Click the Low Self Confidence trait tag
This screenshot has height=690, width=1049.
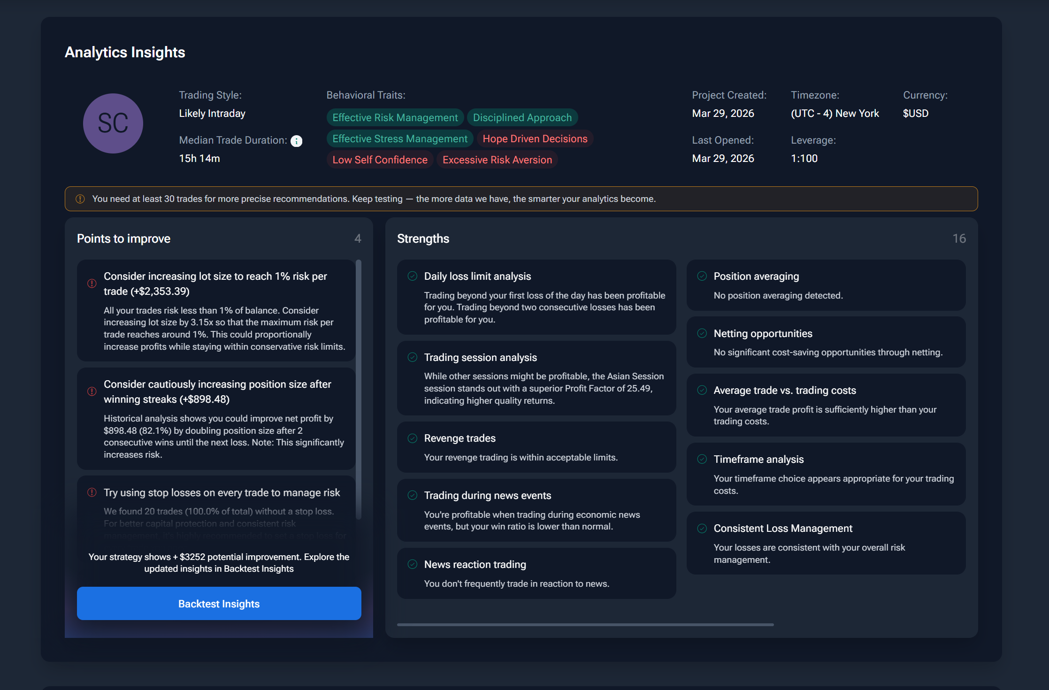pyautogui.click(x=380, y=160)
